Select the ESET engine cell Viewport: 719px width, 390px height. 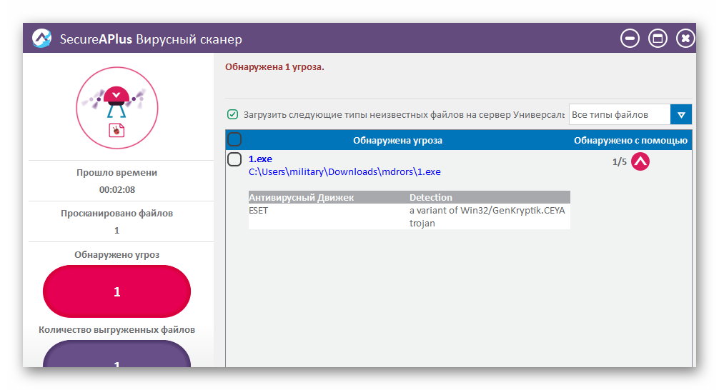pyautogui.click(x=258, y=210)
